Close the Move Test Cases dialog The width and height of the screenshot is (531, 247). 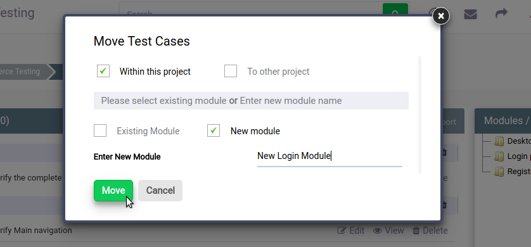(x=441, y=16)
